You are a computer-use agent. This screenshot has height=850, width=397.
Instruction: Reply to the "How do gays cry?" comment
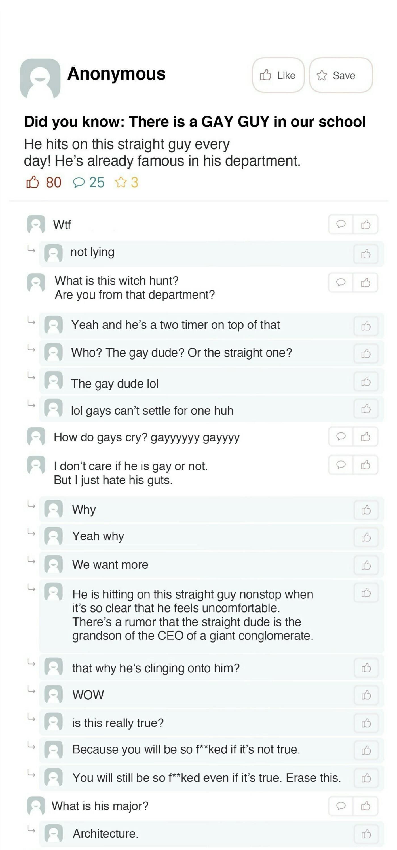341,437
